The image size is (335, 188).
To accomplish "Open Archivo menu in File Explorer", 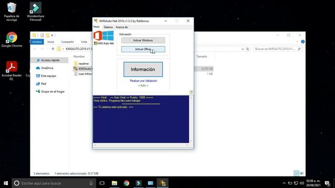I will coord(37,42).
